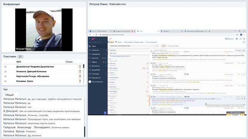This screenshot has width=248, height=139.
Task: Tick the checkbox next to Колпаков Дмитрий
Action: pyautogui.click(x=5, y=71)
